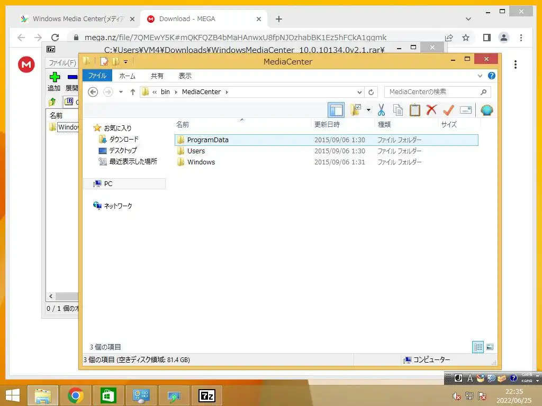
Task: Click quick access new folder icon
Action: pyautogui.click(x=115, y=61)
